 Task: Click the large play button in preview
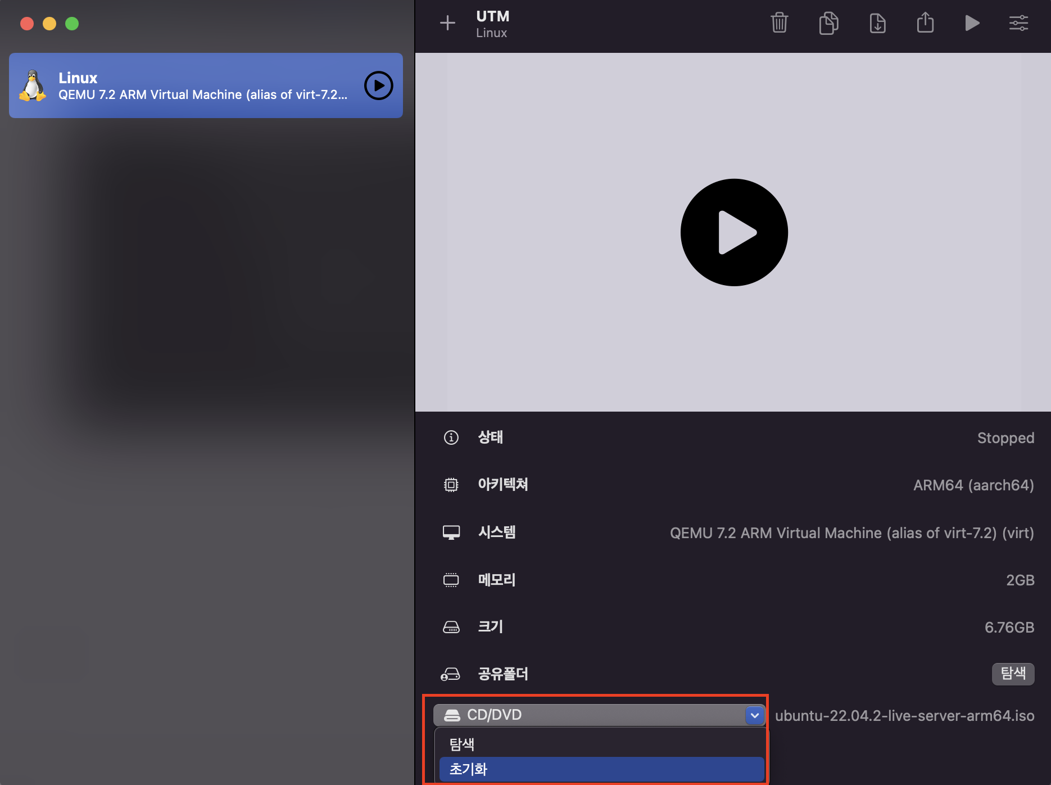click(734, 232)
